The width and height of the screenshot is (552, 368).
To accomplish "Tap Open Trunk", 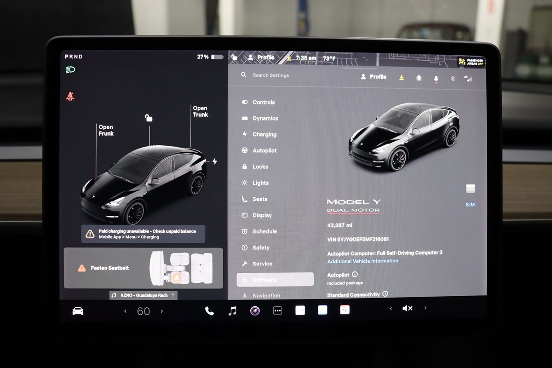I will point(200,111).
